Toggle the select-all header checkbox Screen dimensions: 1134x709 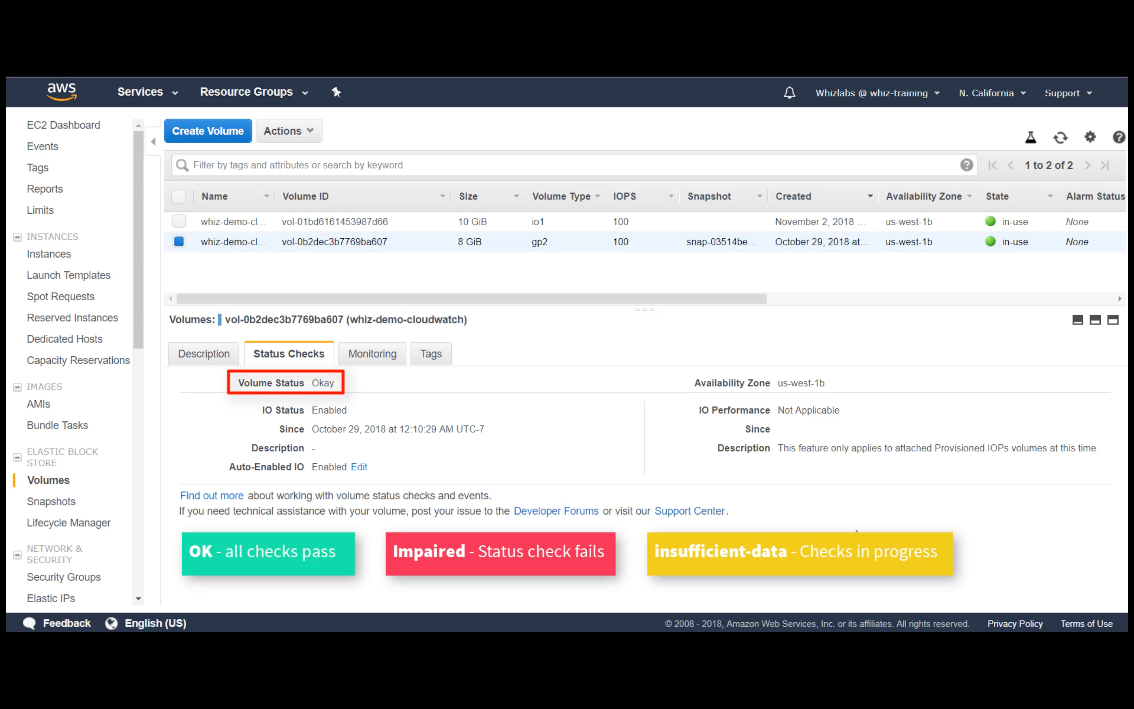tap(178, 196)
